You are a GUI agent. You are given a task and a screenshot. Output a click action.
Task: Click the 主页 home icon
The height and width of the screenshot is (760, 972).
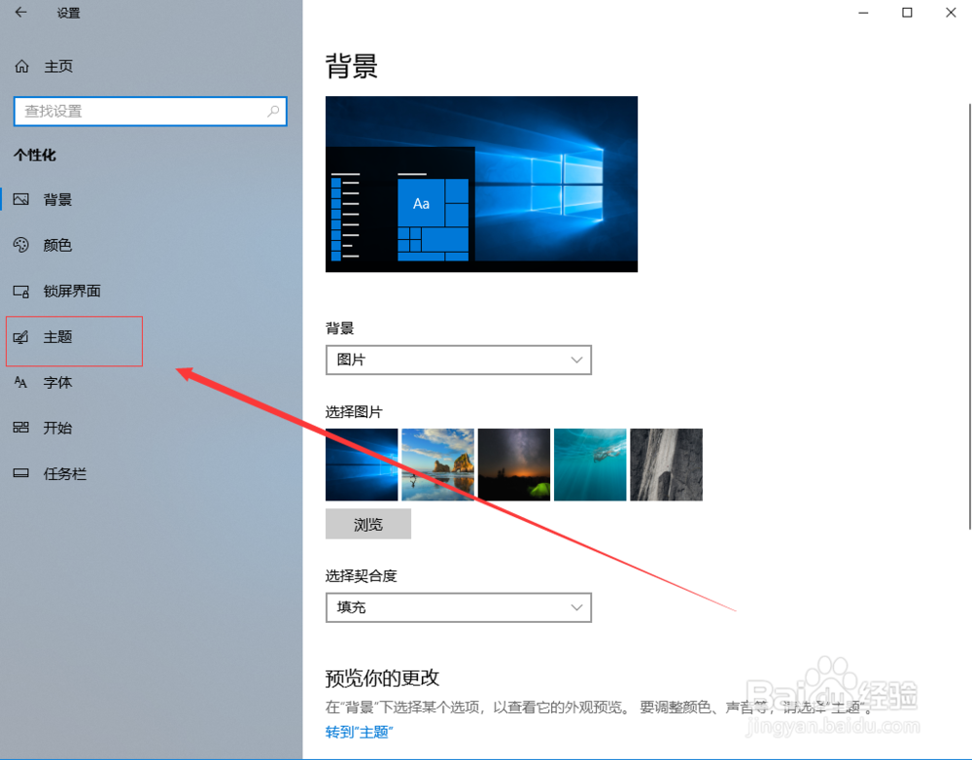coord(22,66)
